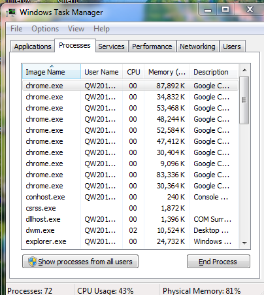Viewport: 264px width, 295px height.
Task: Select the csrss.exe process
Action: 130,208
